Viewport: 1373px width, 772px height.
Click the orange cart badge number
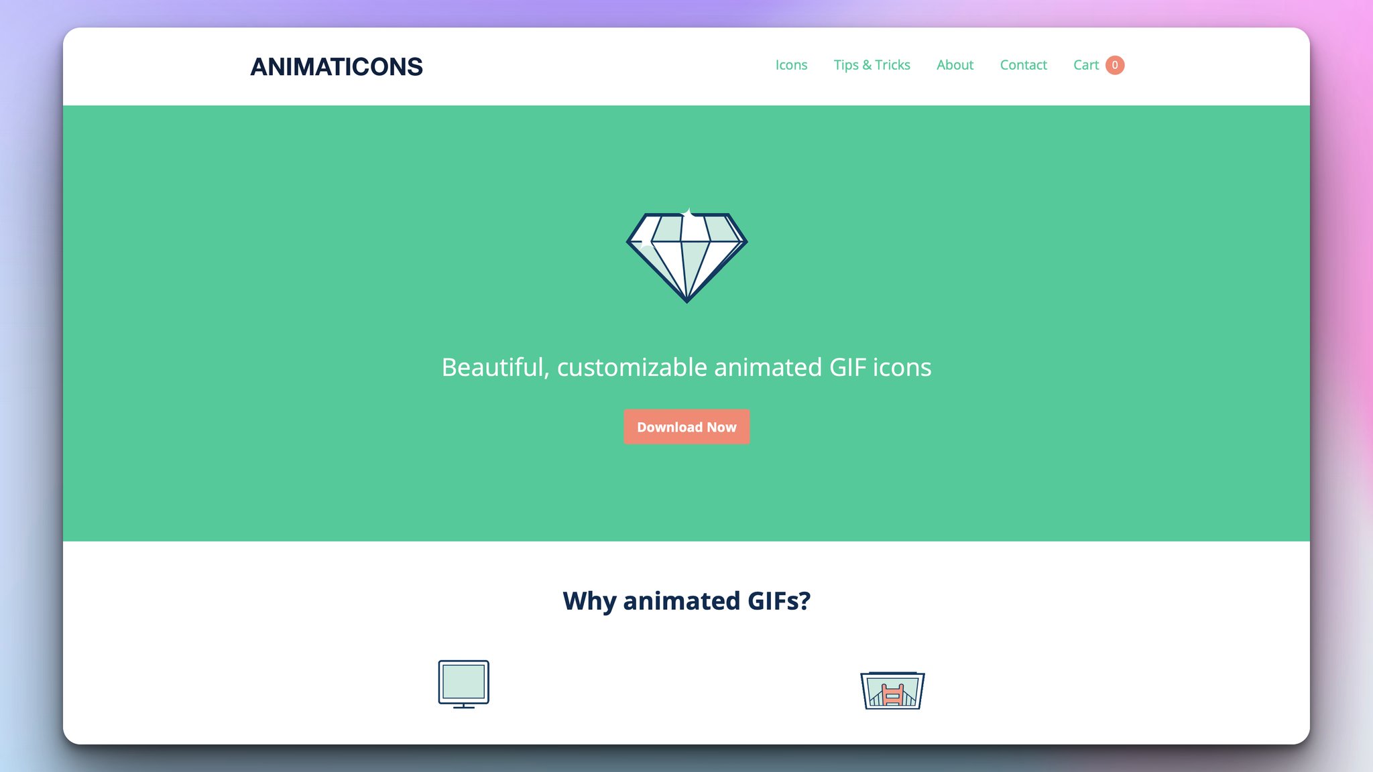pyautogui.click(x=1116, y=64)
